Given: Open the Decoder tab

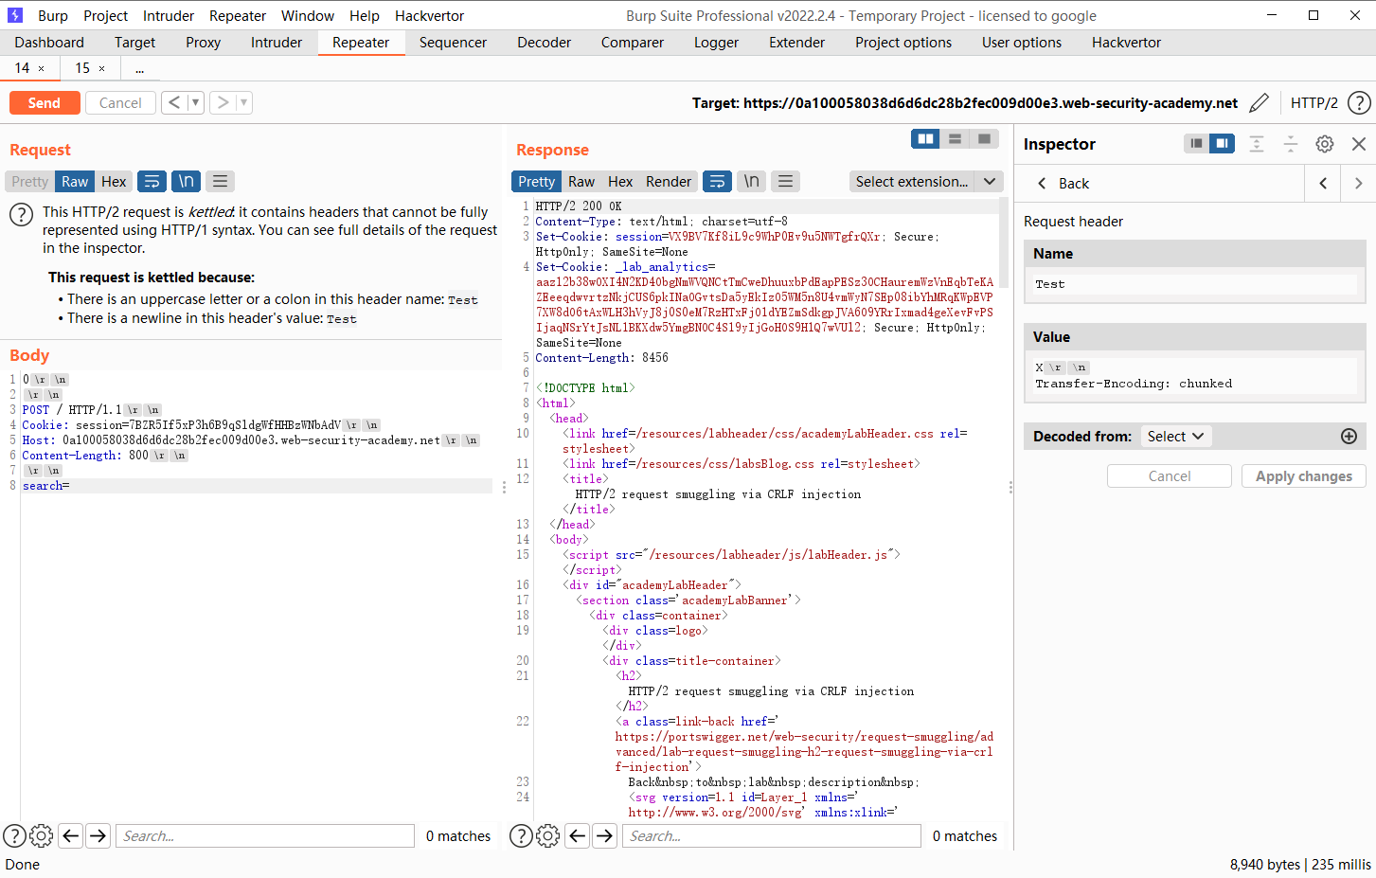Looking at the screenshot, I should 545,43.
